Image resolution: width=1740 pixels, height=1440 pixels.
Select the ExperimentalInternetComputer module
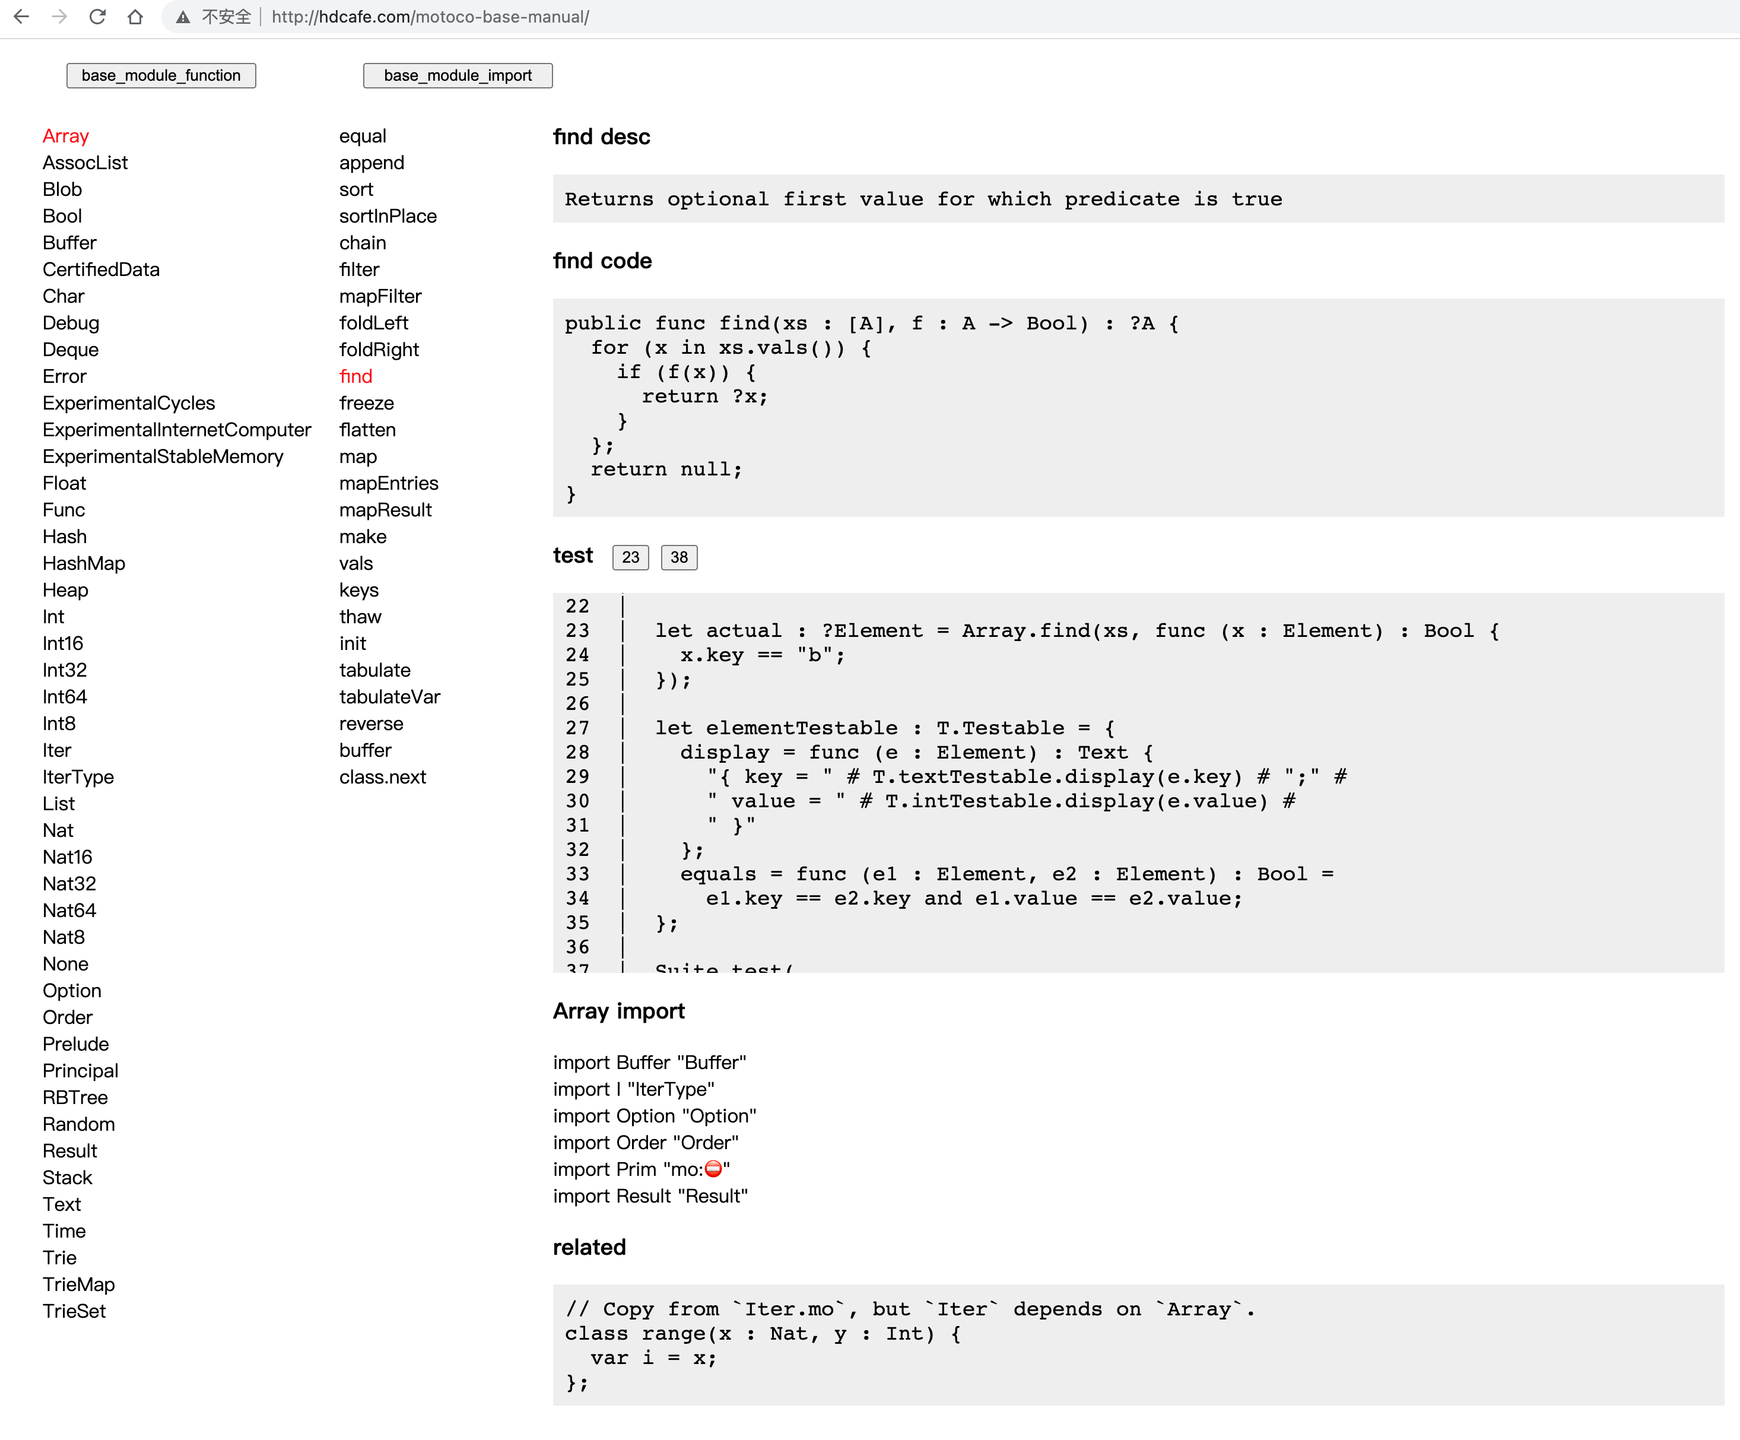pos(176,430)
